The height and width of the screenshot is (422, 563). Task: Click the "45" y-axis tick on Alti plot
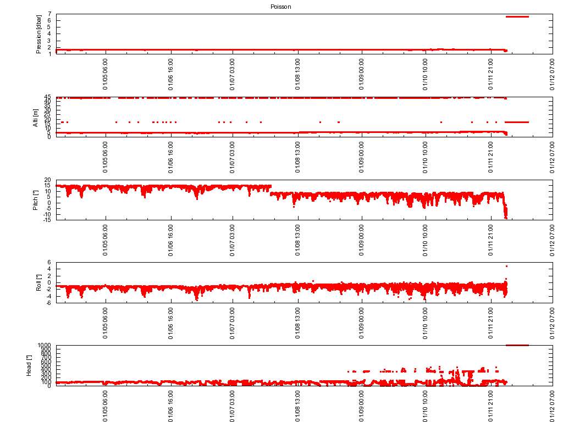point(48,97)
